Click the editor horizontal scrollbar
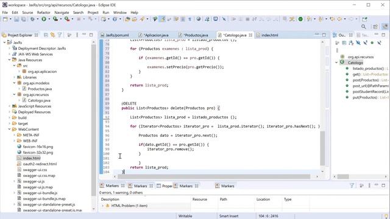This screenshot has height=219, width=390. click(x=214, y=176)
